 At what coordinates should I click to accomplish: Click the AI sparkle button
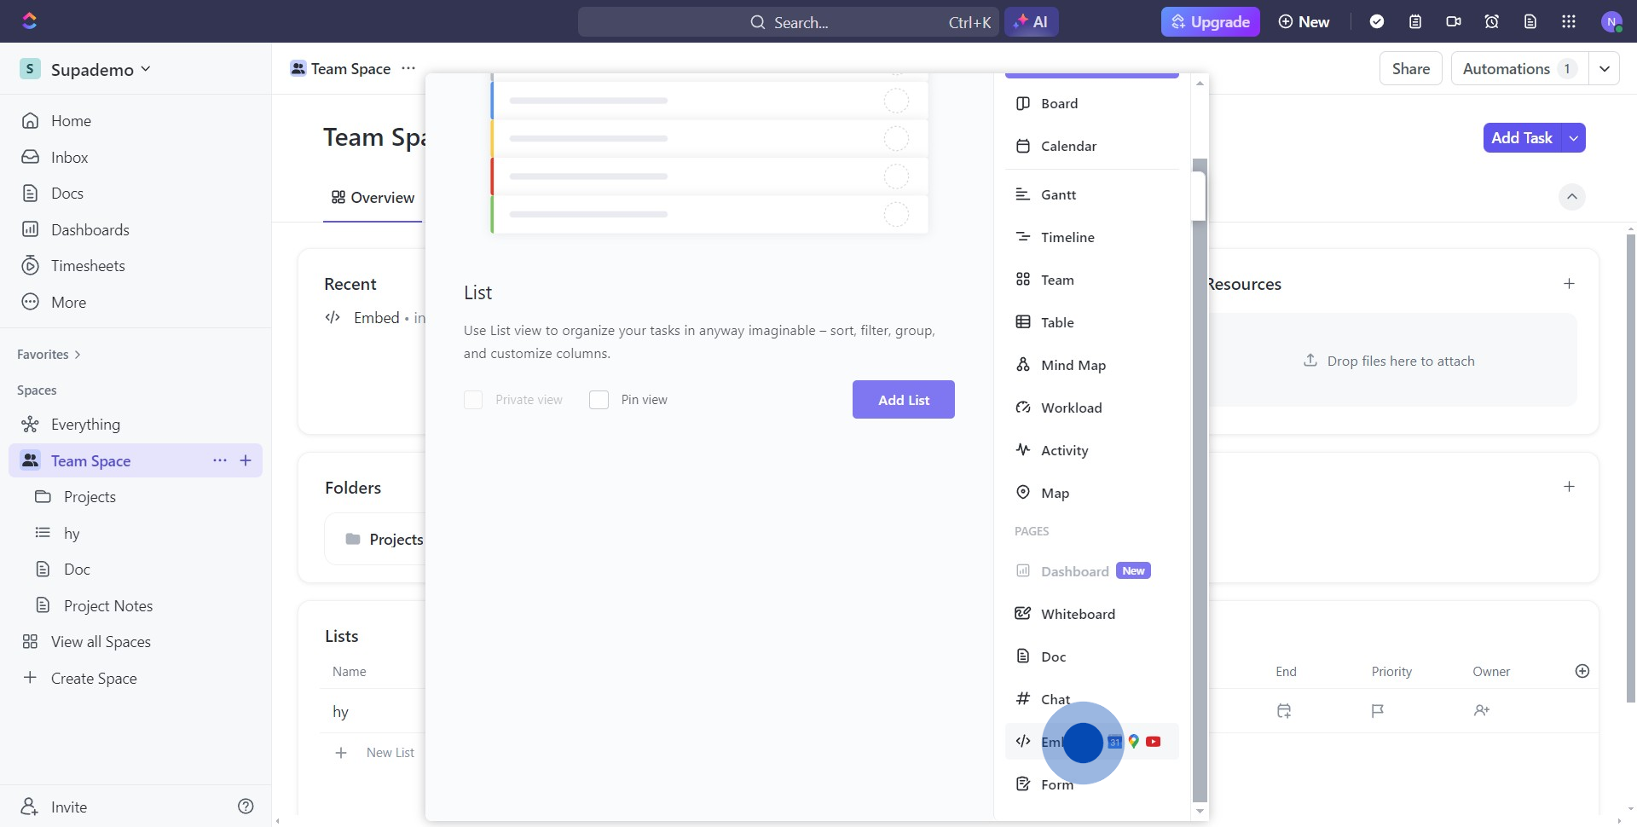[x=1032, y=22]
